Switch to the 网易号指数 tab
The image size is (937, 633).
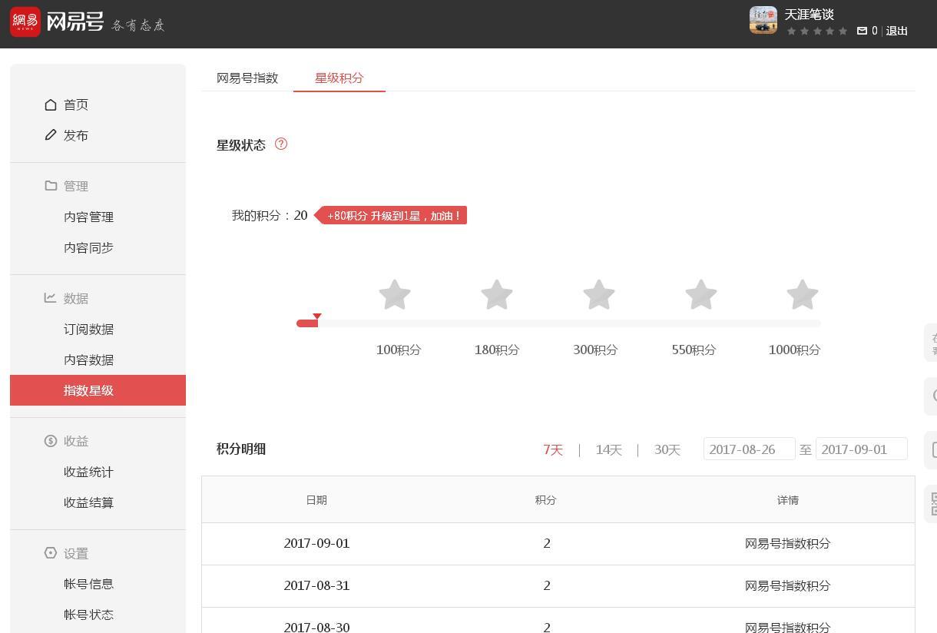[247, 78]
